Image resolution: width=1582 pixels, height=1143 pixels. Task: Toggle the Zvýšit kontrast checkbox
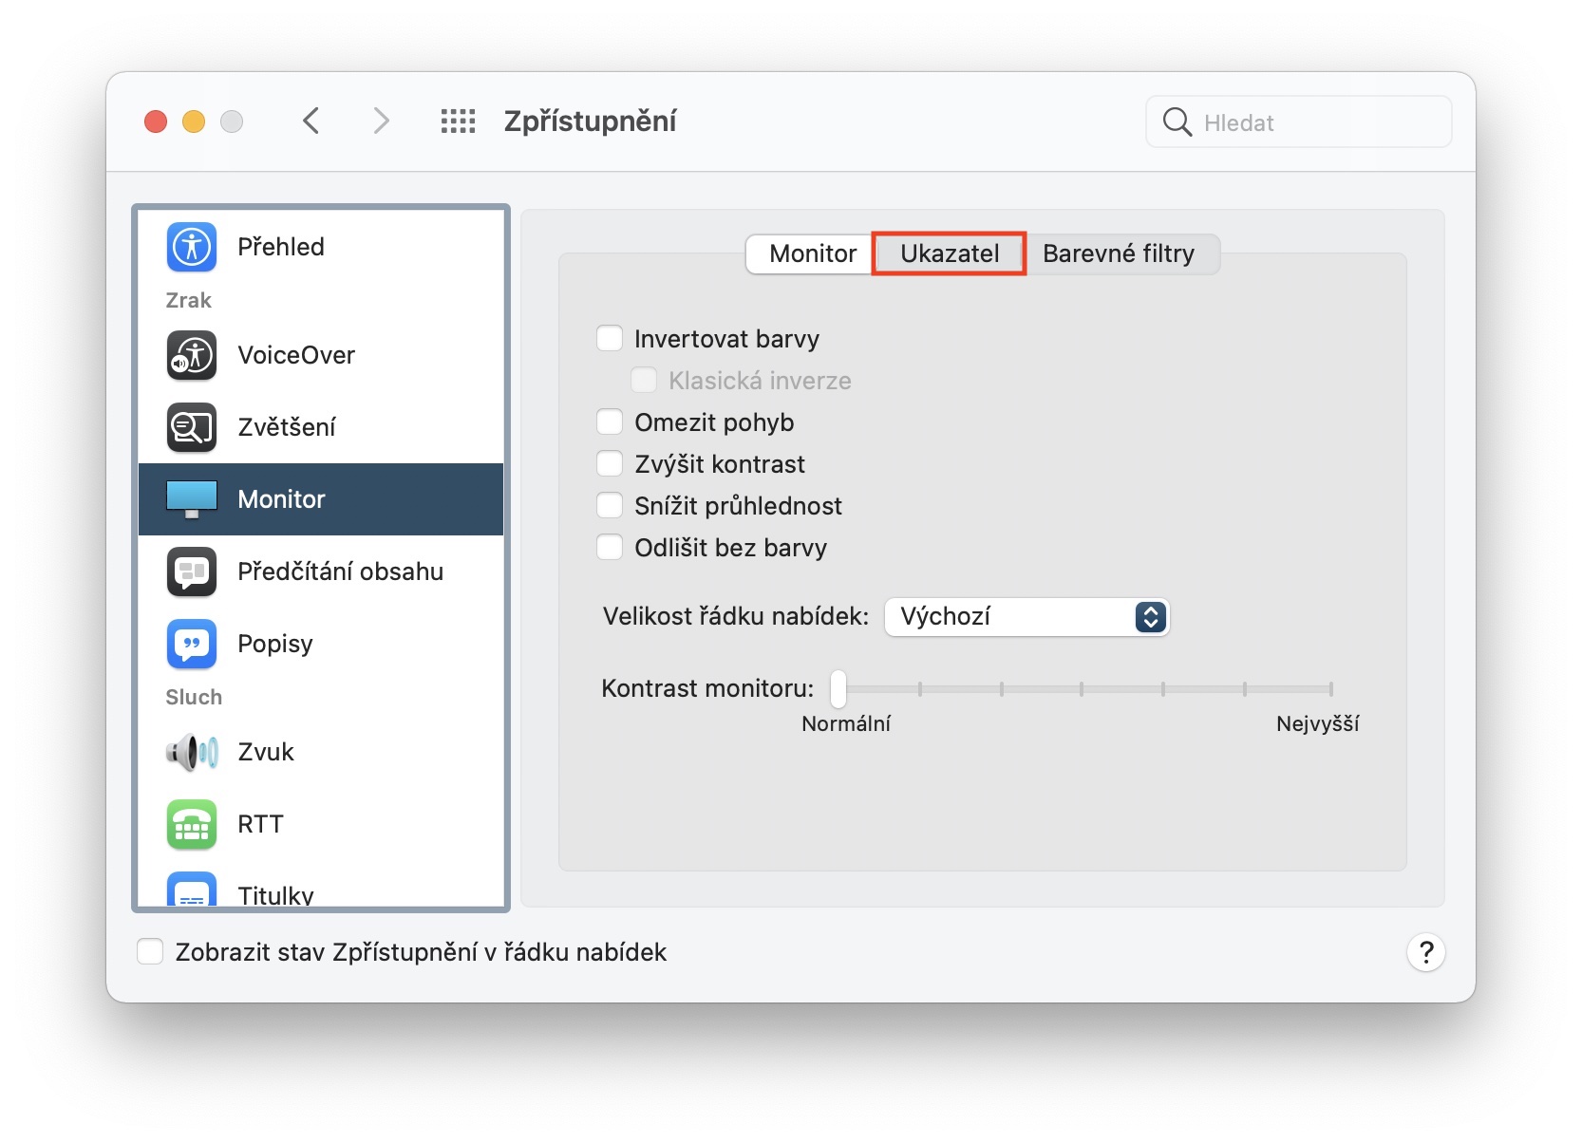click(x=610, y=464)
